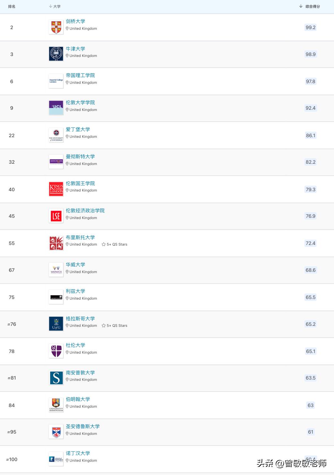Viewport: 334px width, 475px height.
Task: Click the Durham University shield logo
Action: [x=56, y=351]
